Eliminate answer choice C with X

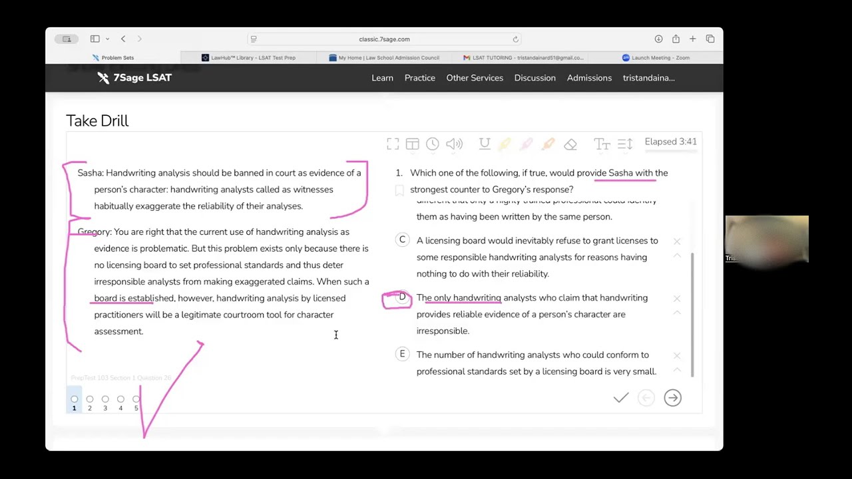[677, 241]
